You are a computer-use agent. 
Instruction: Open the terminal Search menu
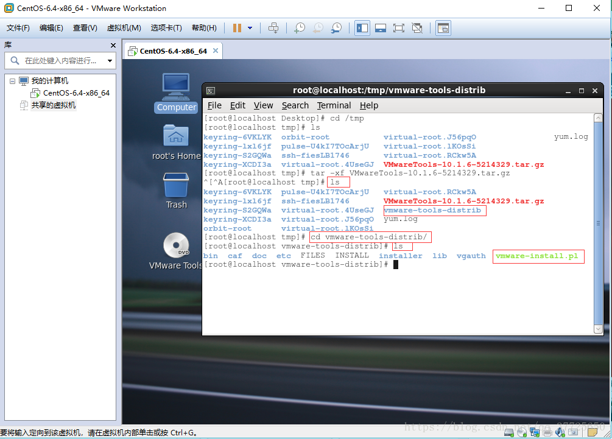[x=295, y=105]
